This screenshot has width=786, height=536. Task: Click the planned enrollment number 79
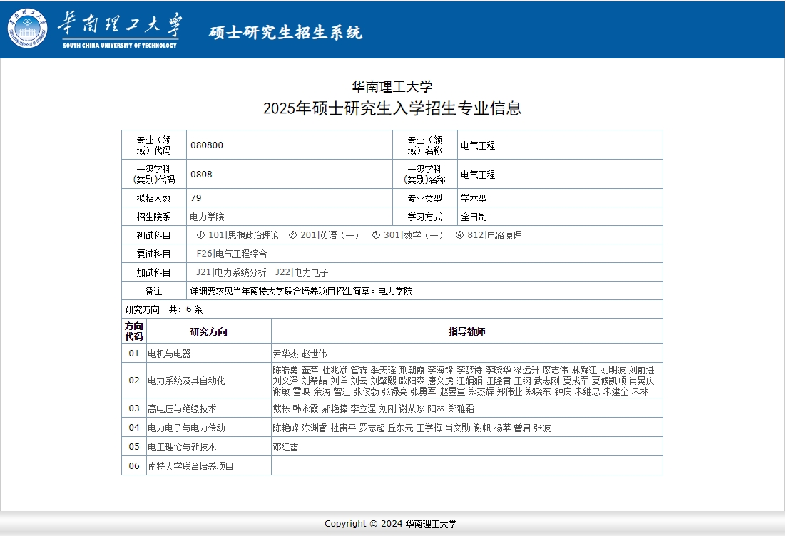[x=196, y=198]
